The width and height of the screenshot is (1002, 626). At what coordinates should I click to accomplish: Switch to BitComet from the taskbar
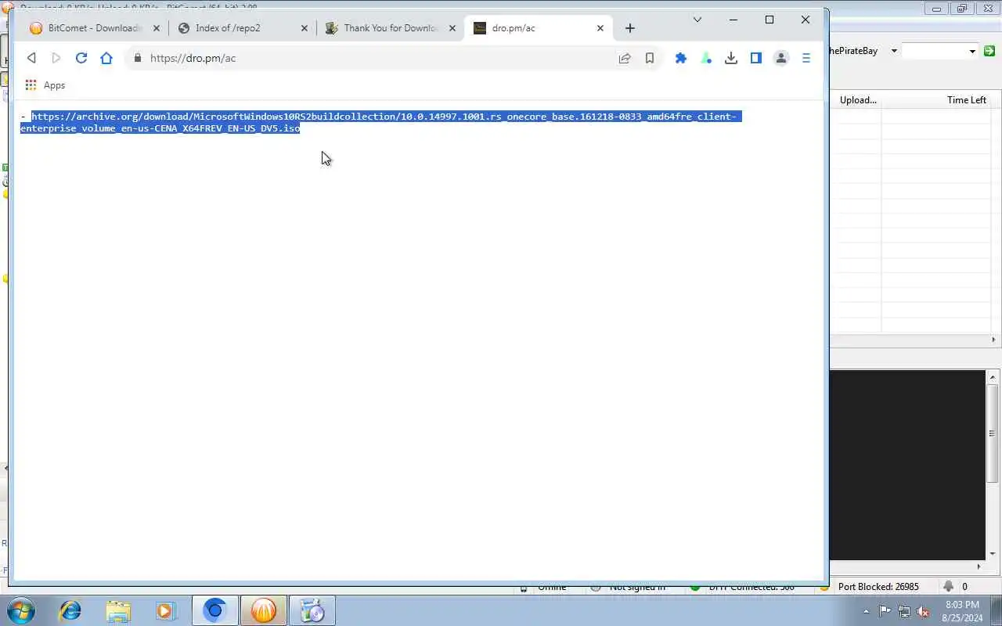pyautogui.click(x=264, y=610)
